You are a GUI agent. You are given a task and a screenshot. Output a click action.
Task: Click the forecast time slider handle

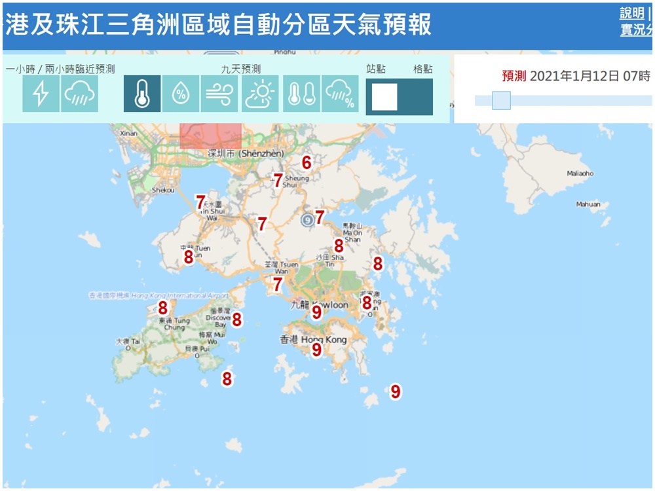click(x=501, y=101)
